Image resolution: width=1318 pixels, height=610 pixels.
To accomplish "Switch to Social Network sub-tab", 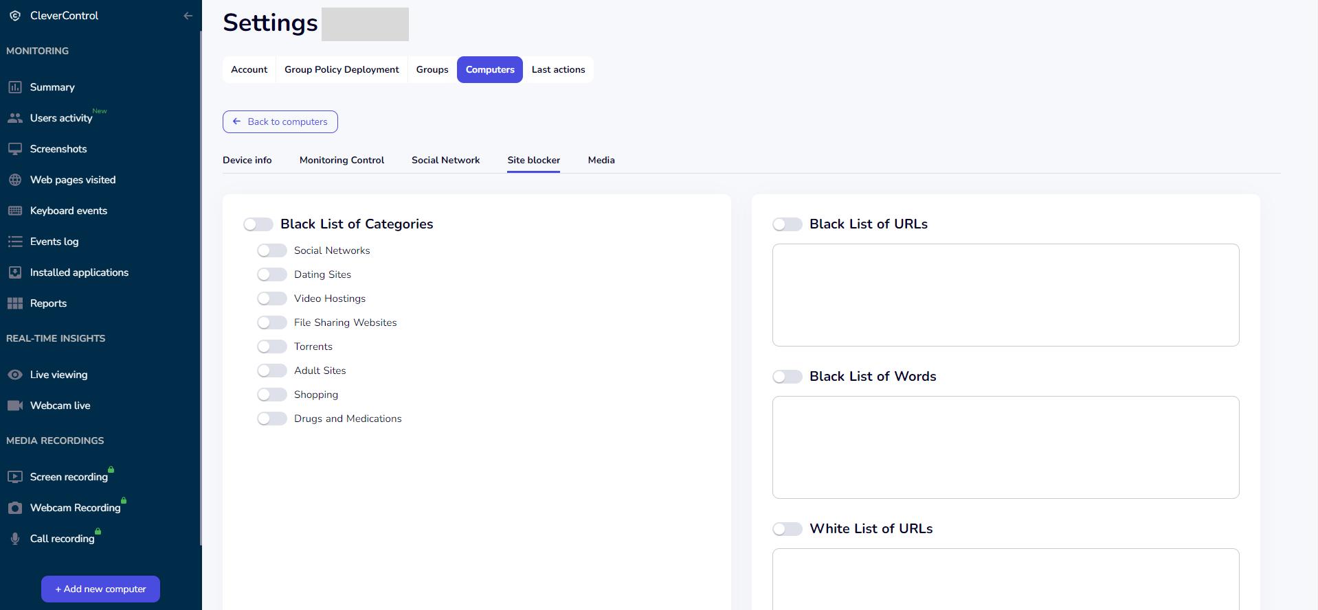I will click(445, 160).
